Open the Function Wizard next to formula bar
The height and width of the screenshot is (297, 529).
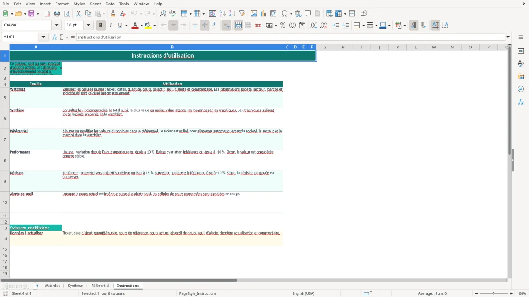pyautogui.click(x=55, y=37)
